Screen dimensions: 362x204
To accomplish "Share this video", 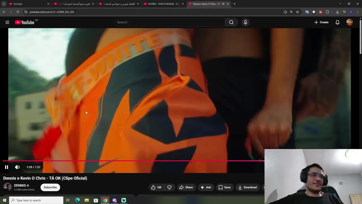I will (186, 187).
